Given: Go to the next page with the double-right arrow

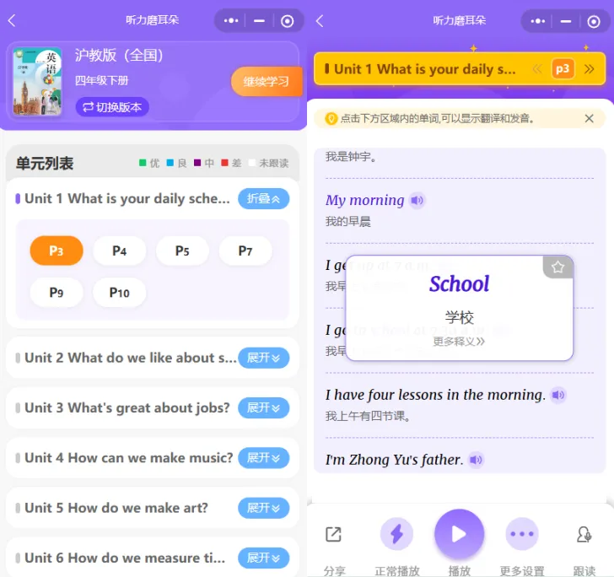Looking at the screenshot, I should [x=589, y=69].
